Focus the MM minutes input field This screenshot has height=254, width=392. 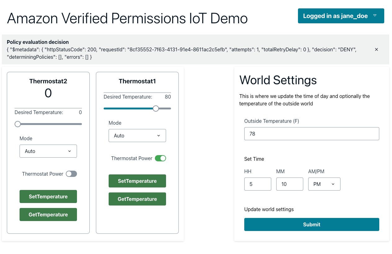290,184
